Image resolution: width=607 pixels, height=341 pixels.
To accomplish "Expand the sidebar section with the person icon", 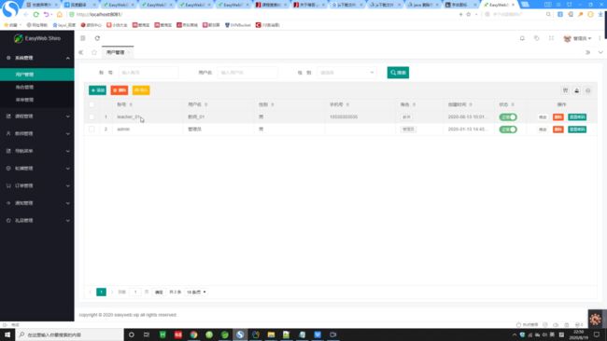I will (37, 133).
